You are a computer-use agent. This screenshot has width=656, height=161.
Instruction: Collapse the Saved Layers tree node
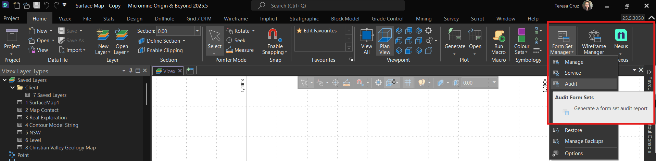point(5,80)
